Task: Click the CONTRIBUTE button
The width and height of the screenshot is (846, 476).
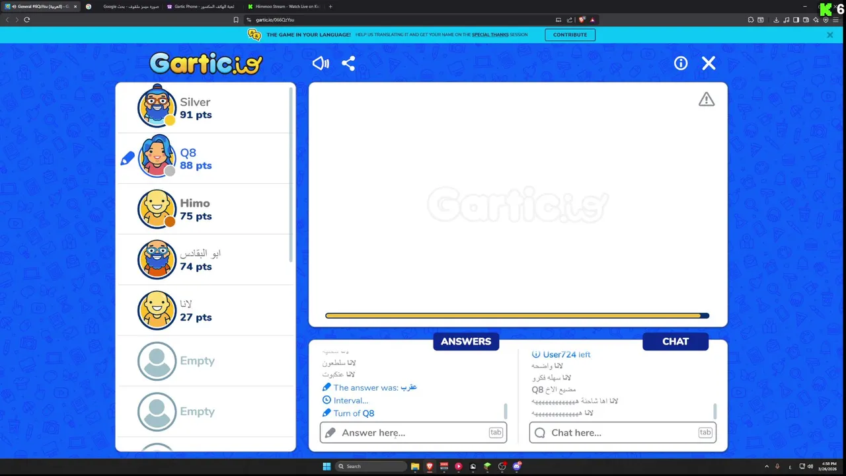Action: (570, 34)
